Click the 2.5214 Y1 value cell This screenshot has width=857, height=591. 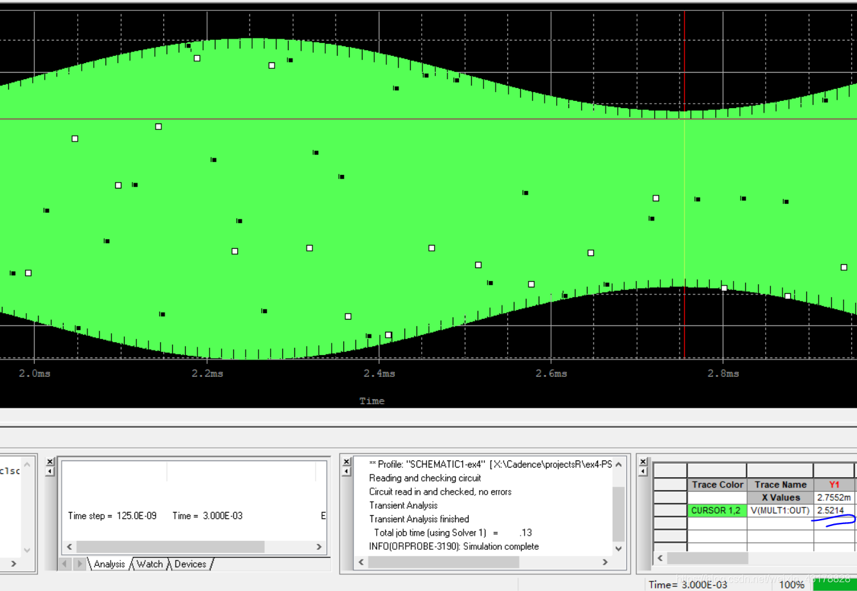[834, 511]
